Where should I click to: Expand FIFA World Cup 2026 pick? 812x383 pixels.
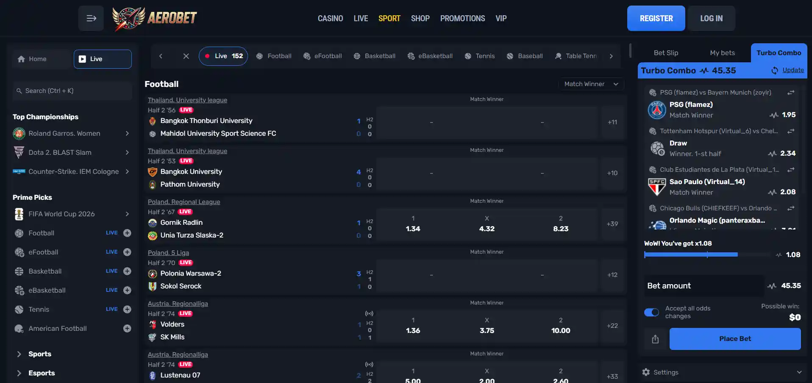127,214
